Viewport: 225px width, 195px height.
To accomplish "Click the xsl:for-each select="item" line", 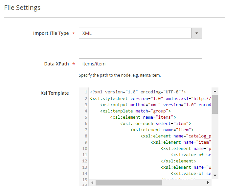I will pyautogui.click(x=156, y=124).
